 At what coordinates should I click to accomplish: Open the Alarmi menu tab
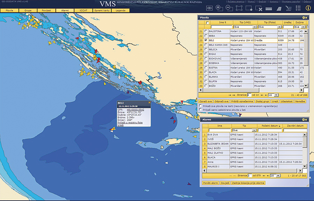[x=65, y=10]
